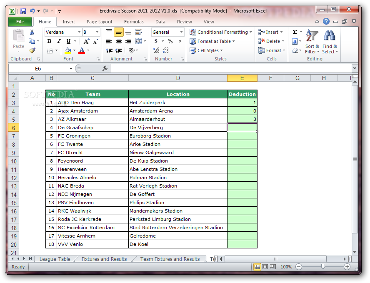Open Sort & Filter menu
Viewport: 370px width, 283px height.
[x=312, y=41]
